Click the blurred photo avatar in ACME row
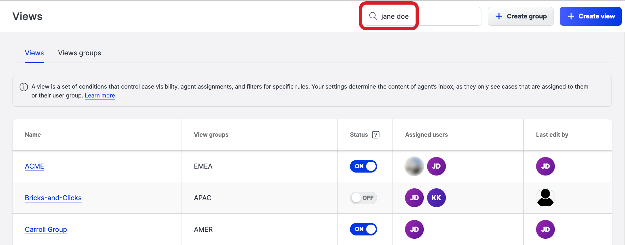625x245 pixels. pyautogui.click(x=414, y=166)
